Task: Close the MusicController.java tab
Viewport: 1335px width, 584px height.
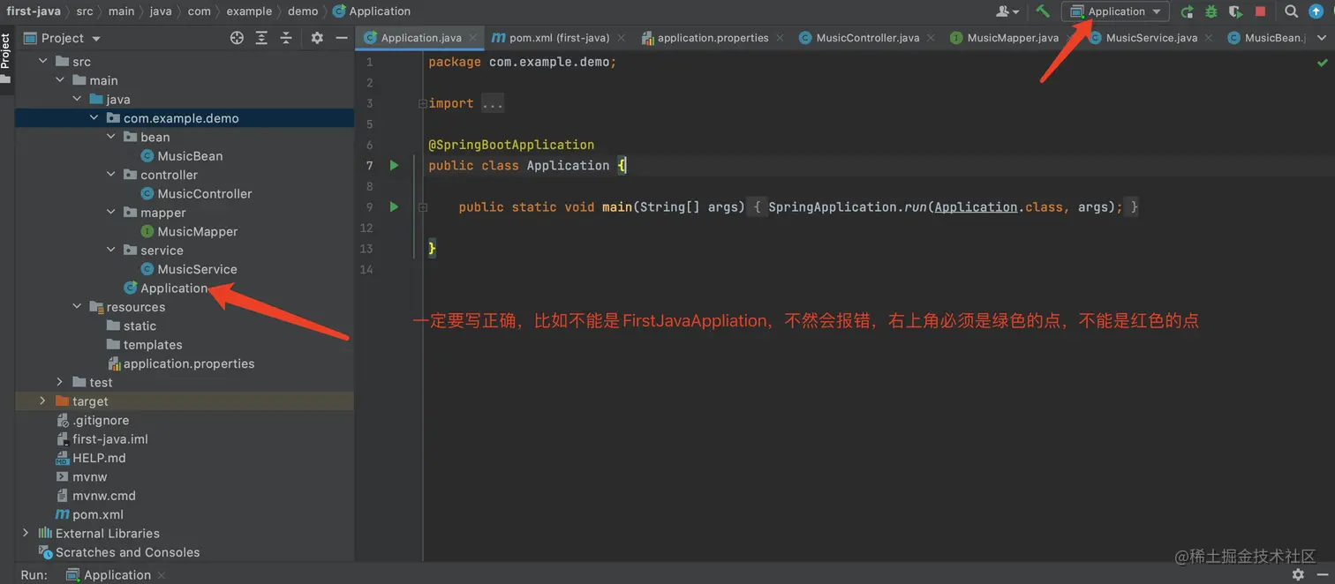Action: click(931, 38)
